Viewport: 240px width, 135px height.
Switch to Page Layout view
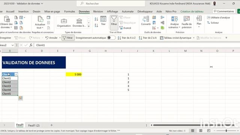(201, 130)
